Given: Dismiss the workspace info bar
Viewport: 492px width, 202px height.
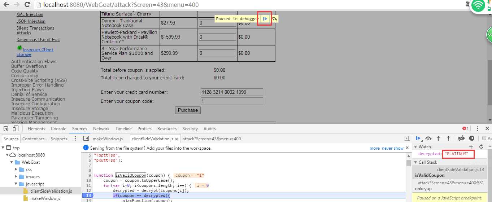Looking at the screenshot, I should coord(408,148).
